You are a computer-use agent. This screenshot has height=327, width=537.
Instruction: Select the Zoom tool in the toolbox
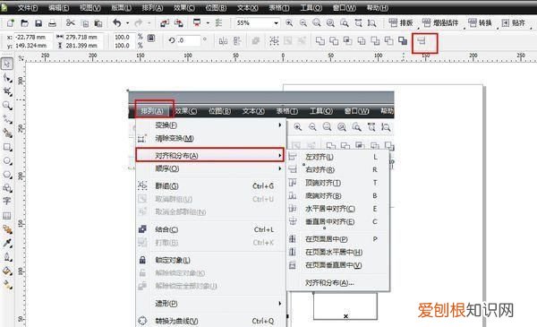(7, 106)
